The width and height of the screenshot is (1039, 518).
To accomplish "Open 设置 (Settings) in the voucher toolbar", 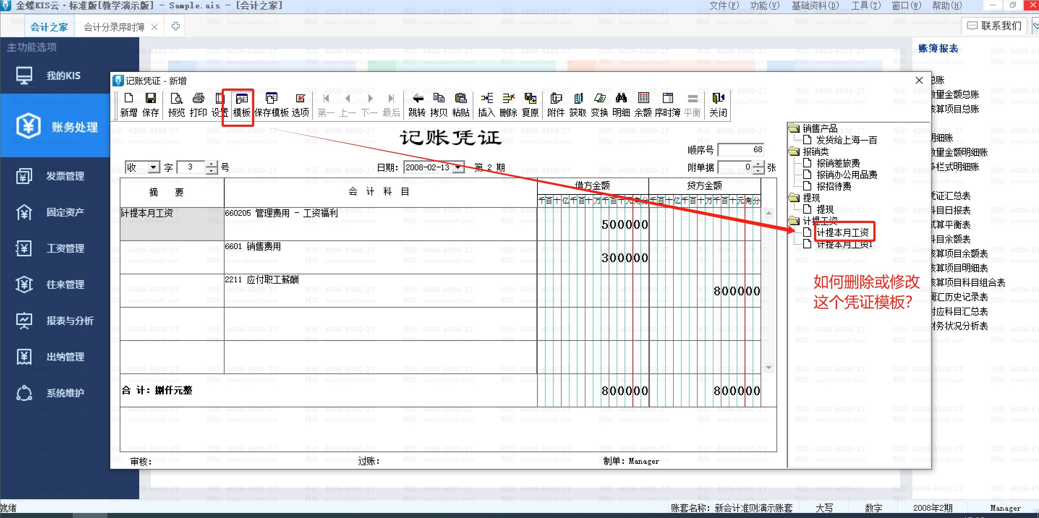I will click(x=220, y=105).
